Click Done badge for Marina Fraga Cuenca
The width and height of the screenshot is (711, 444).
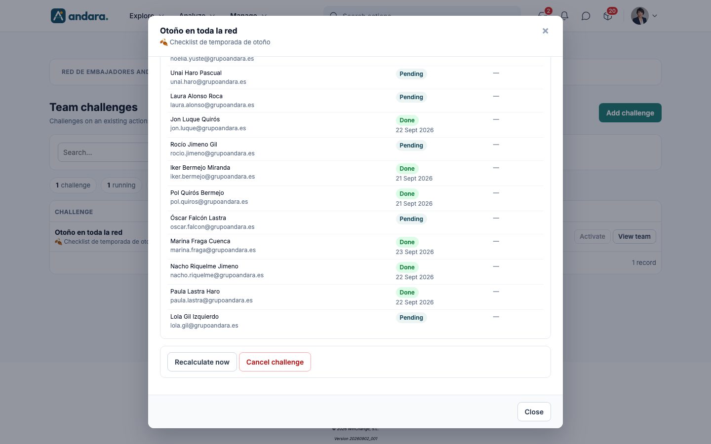point(407,242)
